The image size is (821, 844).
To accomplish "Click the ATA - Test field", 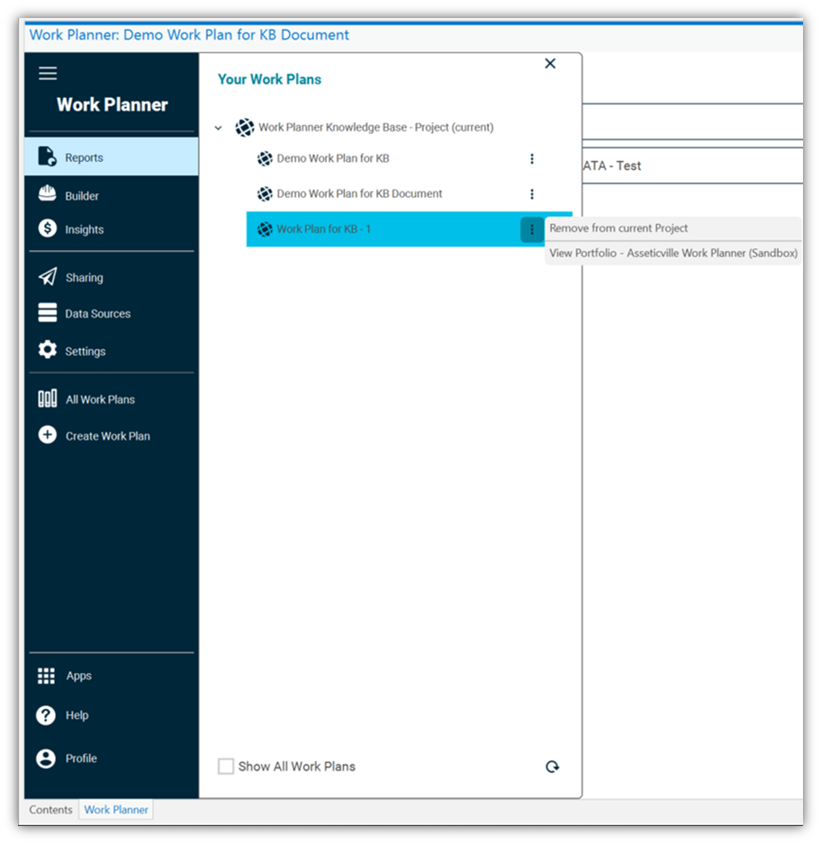I will click(692, 166).
